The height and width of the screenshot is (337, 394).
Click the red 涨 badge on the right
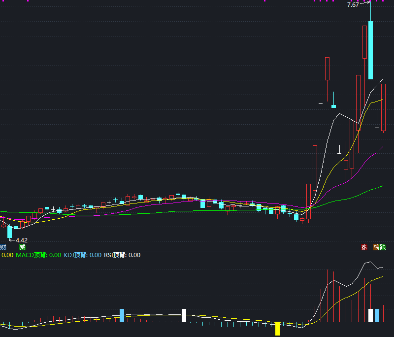point(364,247)
